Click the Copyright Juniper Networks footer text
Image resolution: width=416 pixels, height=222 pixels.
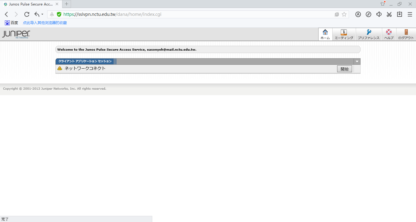(55, 89)
